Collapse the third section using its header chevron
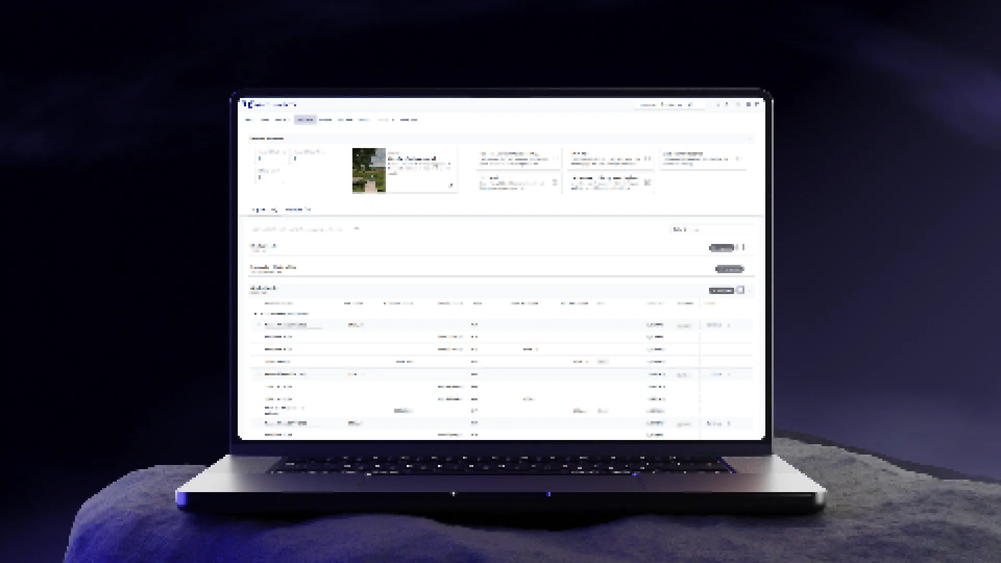This screenshot has height=563, width=1001. (x=750, y=290)
